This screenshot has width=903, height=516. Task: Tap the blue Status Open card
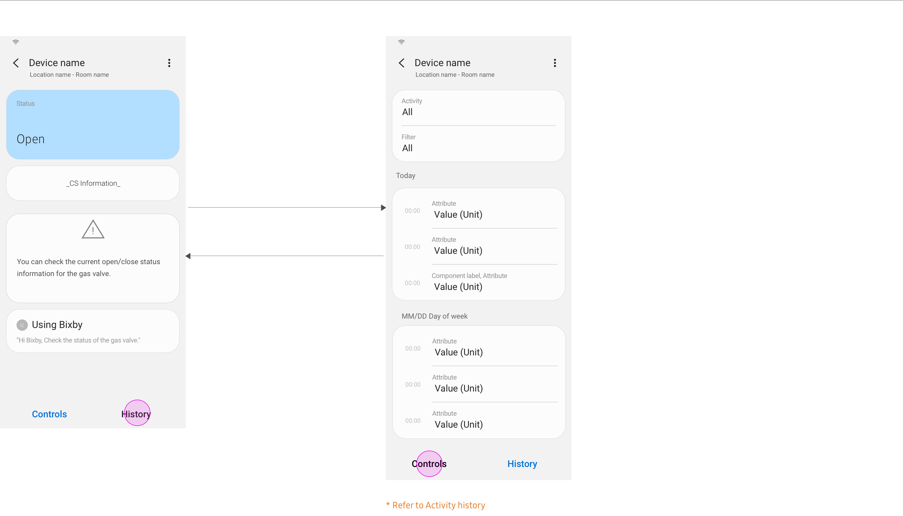pyautogui.click(x=93, y=124)
